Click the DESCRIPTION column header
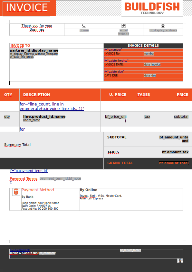The width and height of the screenshot is (192, 272). point(36,95)
